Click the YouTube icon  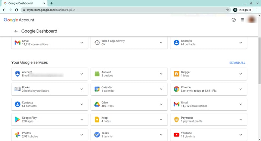[176, 135]
